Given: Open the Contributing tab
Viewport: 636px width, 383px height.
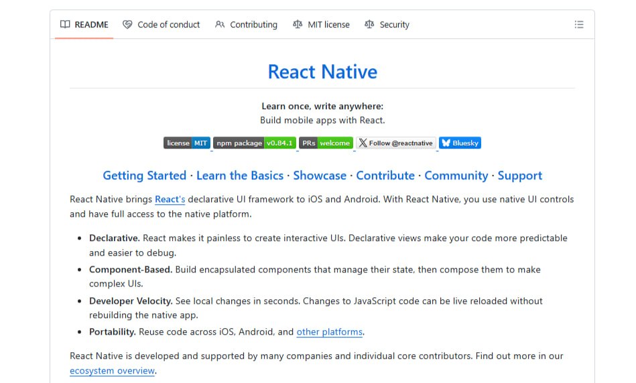Looking at the screenshot, I should click(246, 25).
